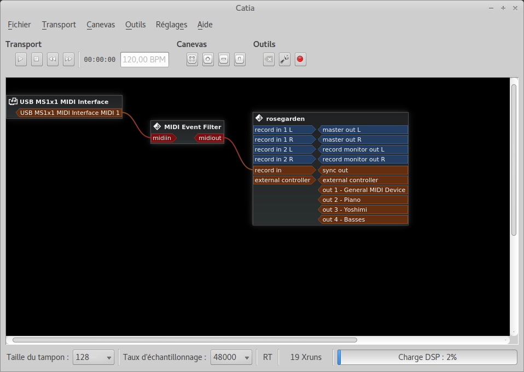Click the rosegarden box diamond icon
524x372 pixels.
(x=259, y=118)
